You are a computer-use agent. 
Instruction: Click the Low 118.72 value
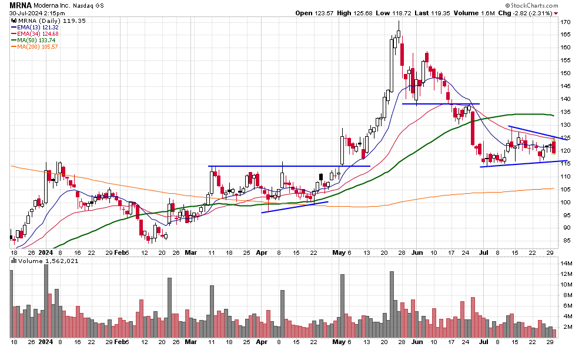[x=393, y=14]
